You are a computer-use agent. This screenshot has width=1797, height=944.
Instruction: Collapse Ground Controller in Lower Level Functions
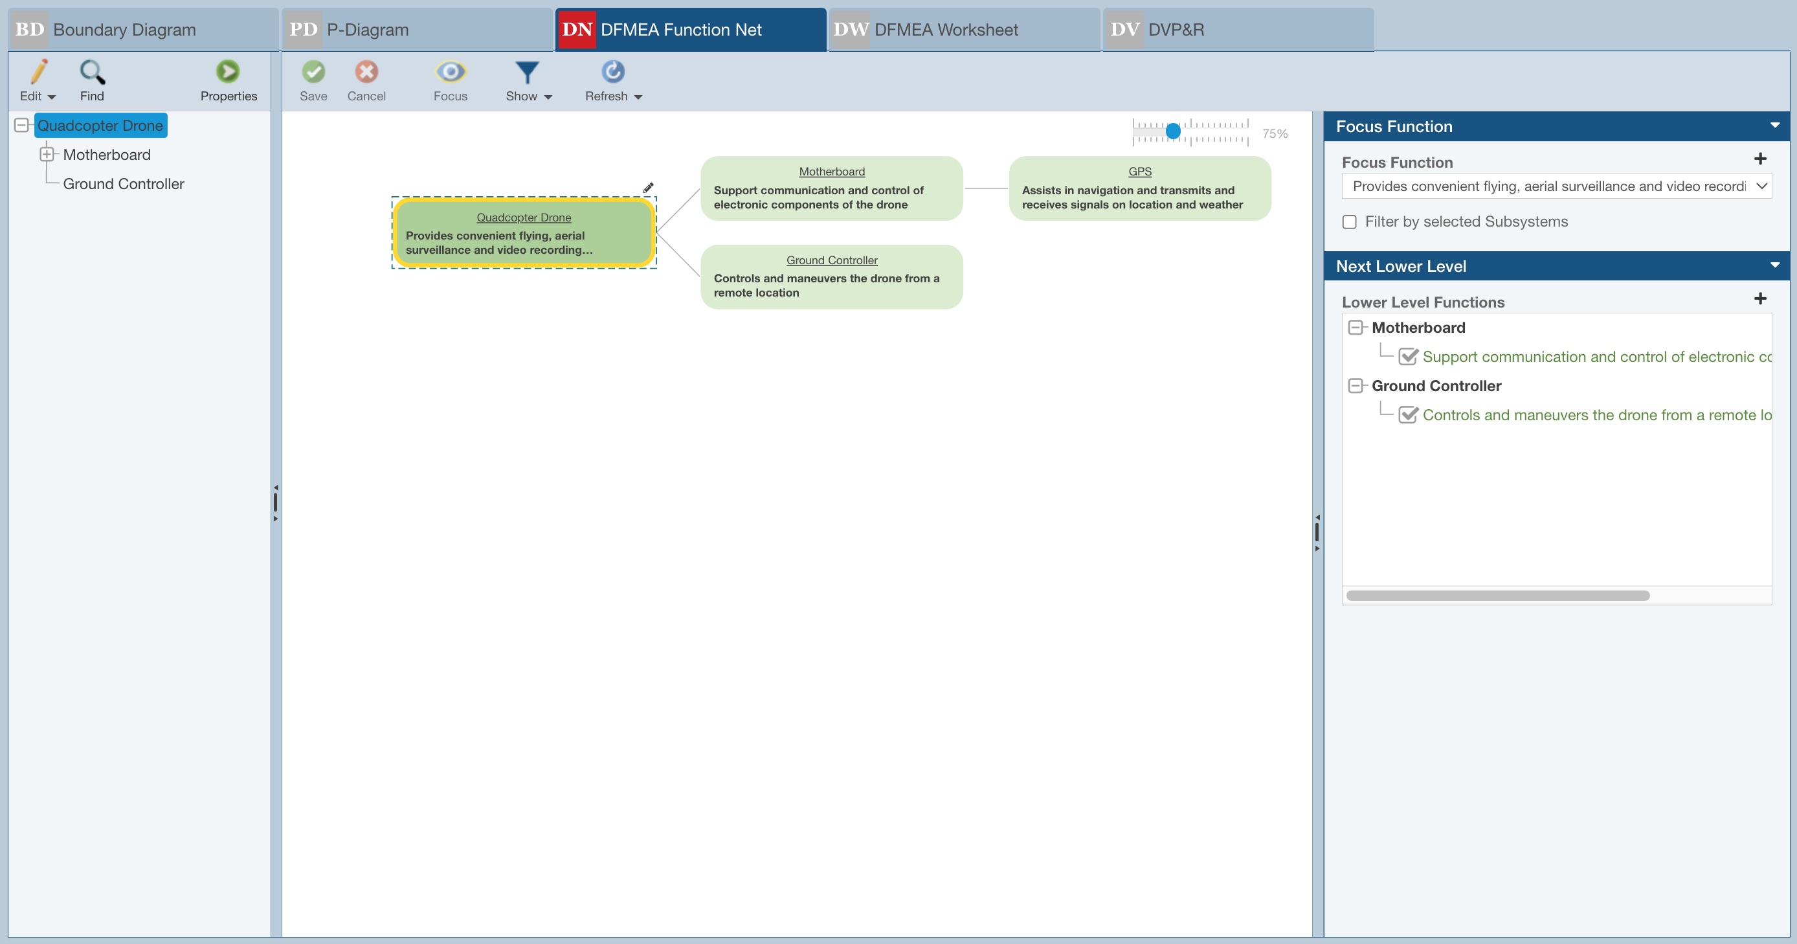click(x=1356, y=386)
